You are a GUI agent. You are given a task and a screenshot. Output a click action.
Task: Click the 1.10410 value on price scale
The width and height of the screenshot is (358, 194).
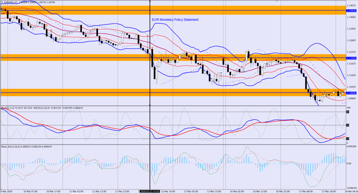pos(351,87)
